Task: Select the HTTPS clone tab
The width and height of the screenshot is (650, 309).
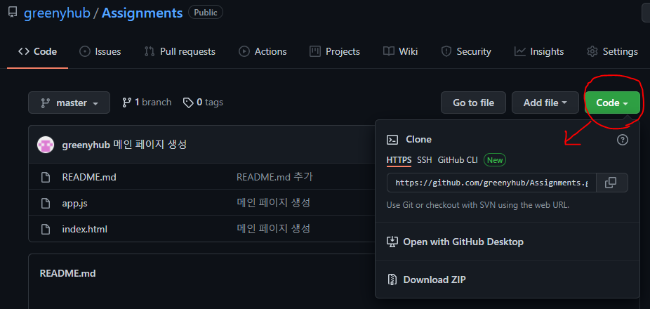Action: click(x=399, y=160)
